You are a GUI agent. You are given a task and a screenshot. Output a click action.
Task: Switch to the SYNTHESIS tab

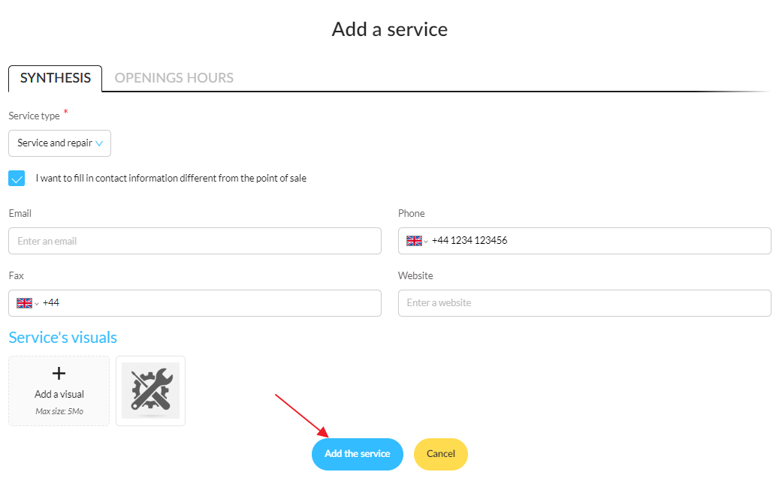56,78
